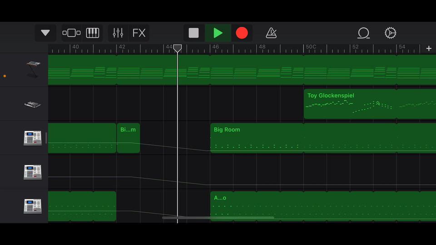Open the track mixer controls
This screenshot has height=245, width=436.
pos(118,33)
